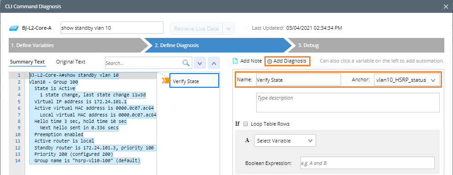This screenshot has height=175, width=453.
Task: Jump to next search result arrow
Action: [x=200, y=63]
